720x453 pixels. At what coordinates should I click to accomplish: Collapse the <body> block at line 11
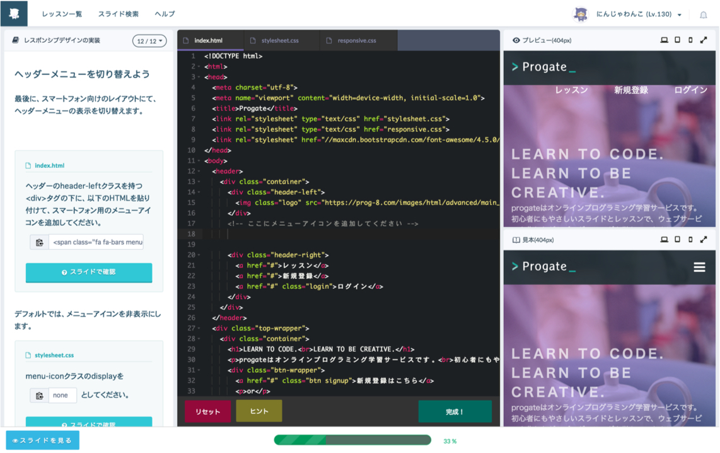(x=199, y=161)
